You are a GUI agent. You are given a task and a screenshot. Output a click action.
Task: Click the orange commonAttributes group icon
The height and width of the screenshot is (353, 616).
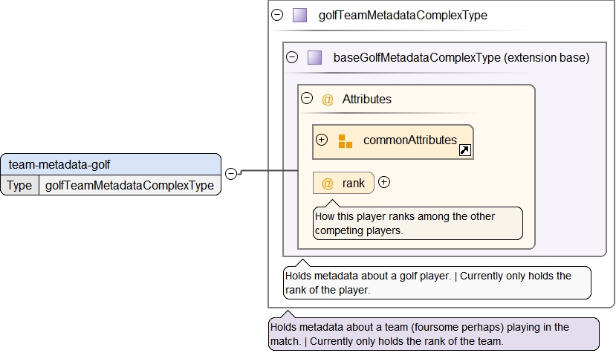(x=345, y=140)
